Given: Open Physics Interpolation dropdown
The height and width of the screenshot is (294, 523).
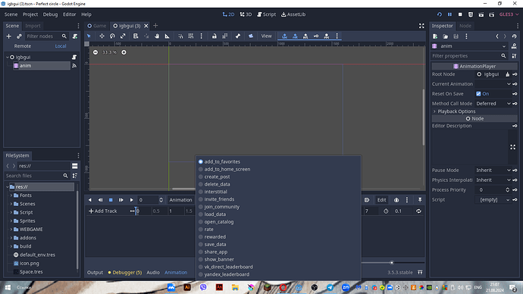Looking at the screenshot, I should [x=493, y=180].
